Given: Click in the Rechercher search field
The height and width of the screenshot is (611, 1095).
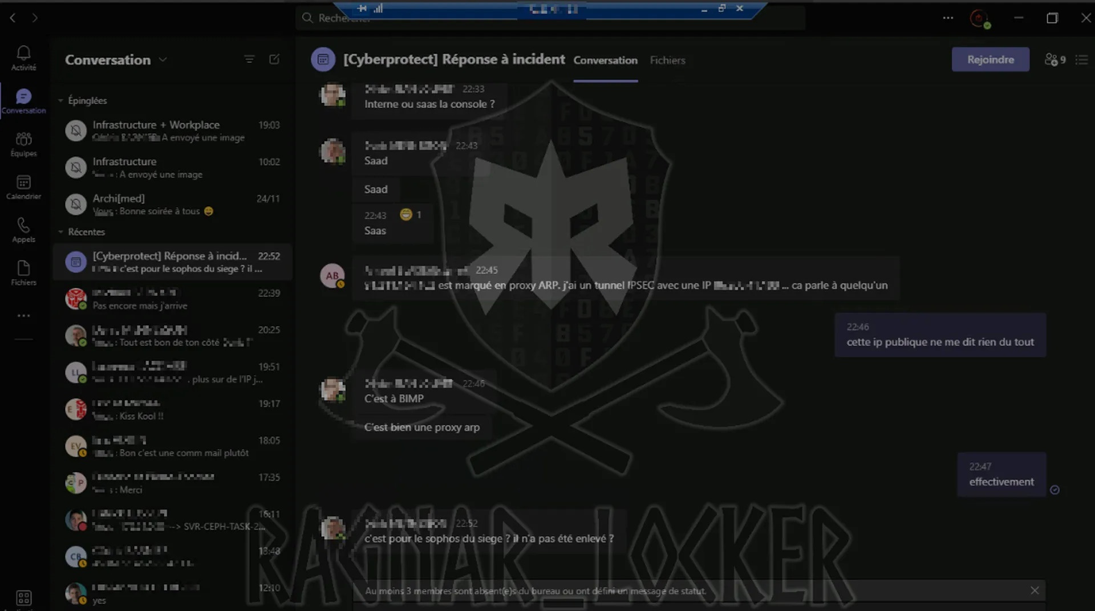Looking at the screenshot, I should point(550,18).
